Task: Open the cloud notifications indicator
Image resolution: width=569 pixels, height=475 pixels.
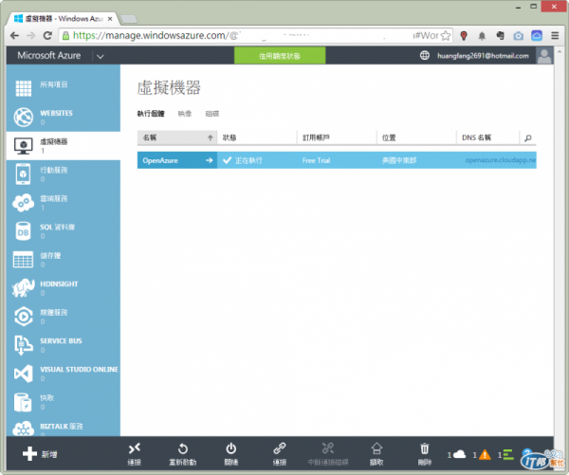Action: [x=456, y=455]
